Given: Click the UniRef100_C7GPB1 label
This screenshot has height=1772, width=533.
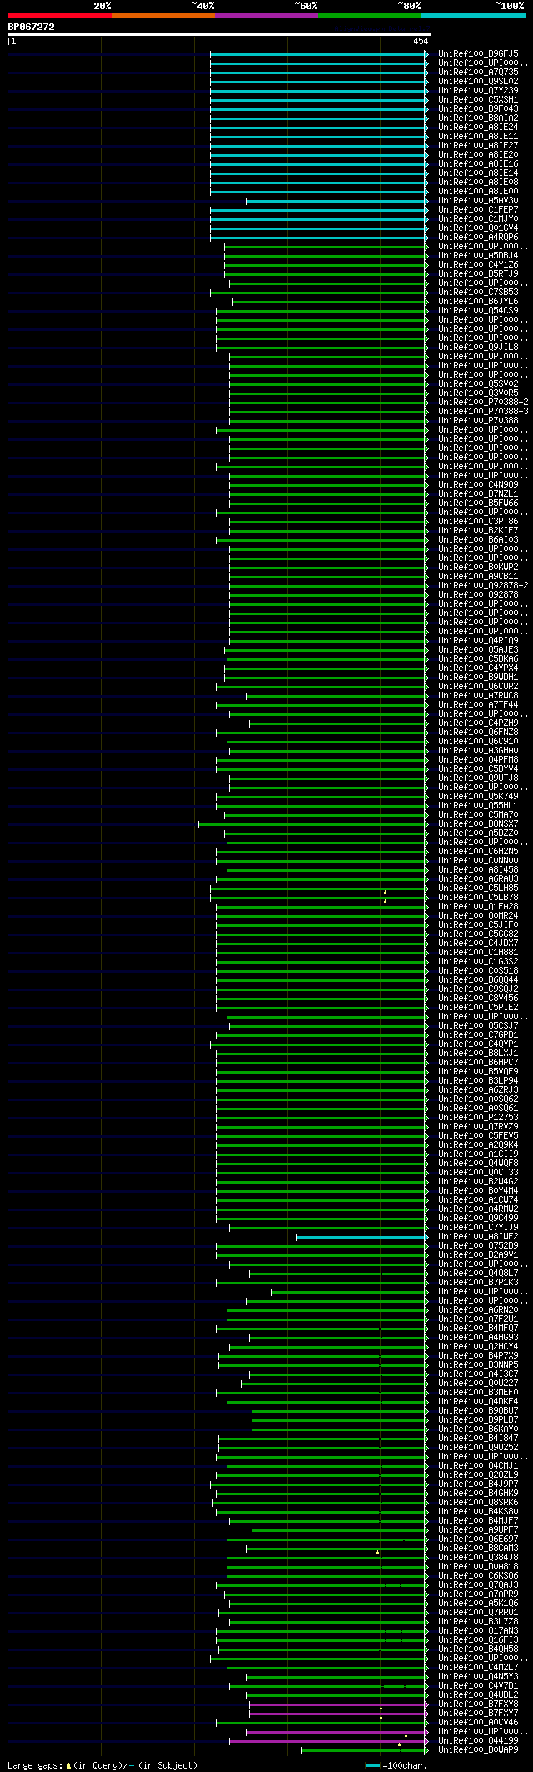Looking at the screenshot, I should coord(479,1034).
